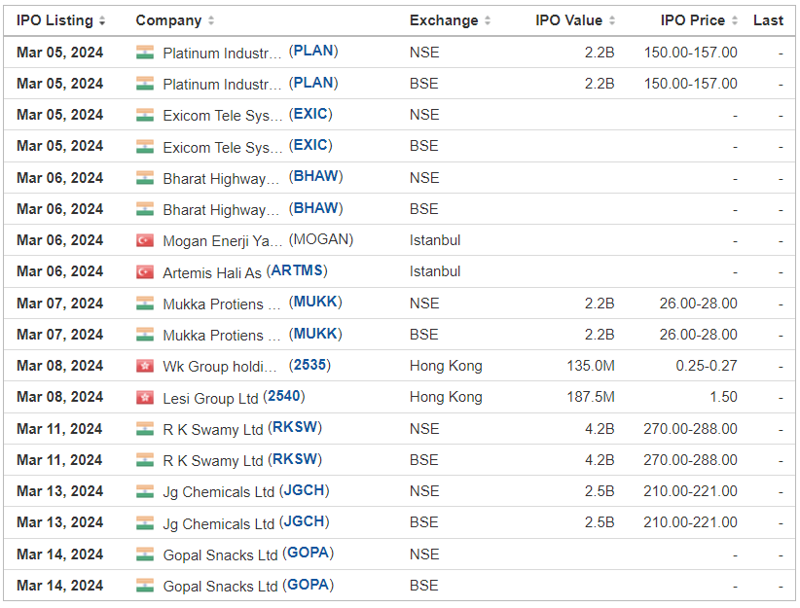
Task: Click Hong Kong exchange in Lesi Group row
Action: 446,397
